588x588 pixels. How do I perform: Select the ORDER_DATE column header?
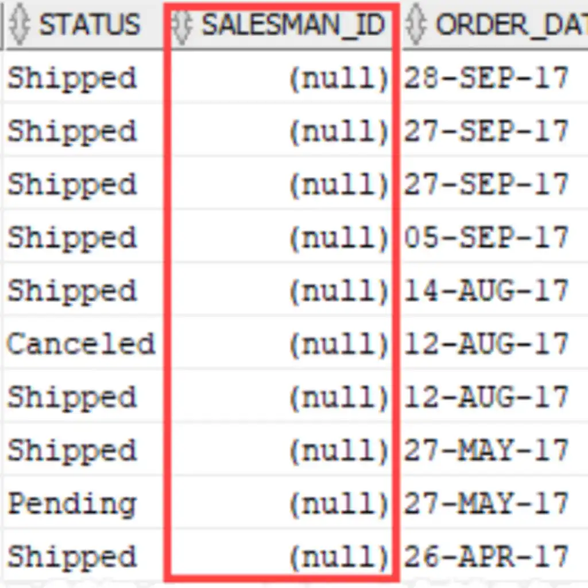pyautogui.click(x=494, y=25)
